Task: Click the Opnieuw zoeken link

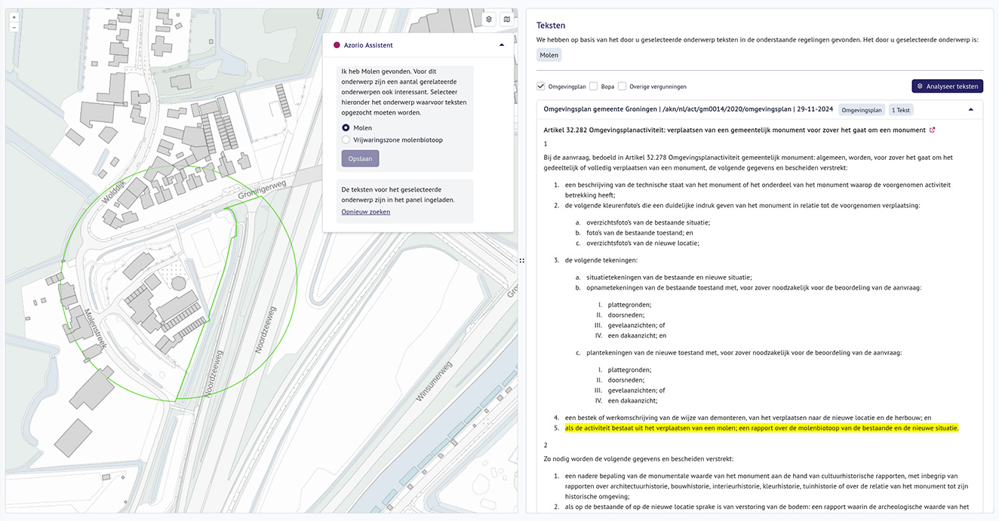Action: tap(365, 212)
